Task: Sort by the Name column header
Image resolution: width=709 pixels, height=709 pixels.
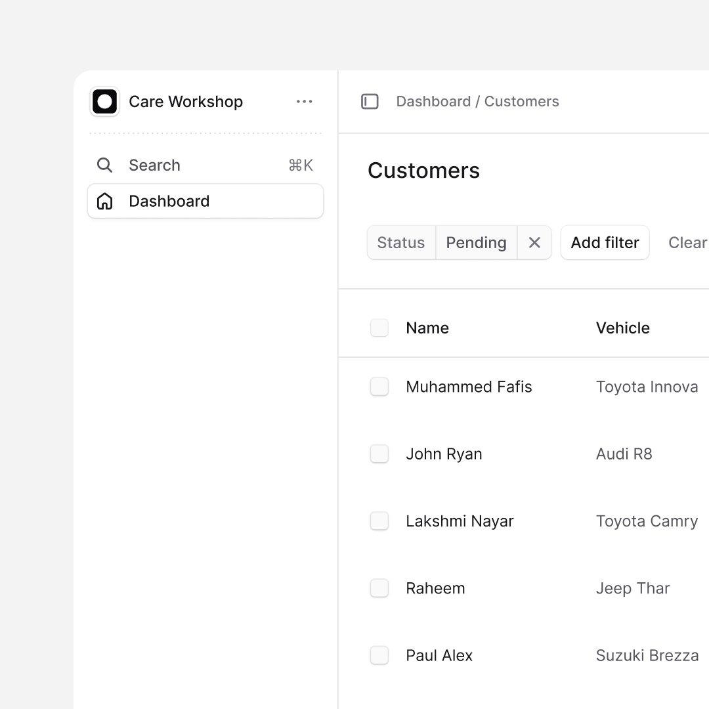Action: (427, 328)
